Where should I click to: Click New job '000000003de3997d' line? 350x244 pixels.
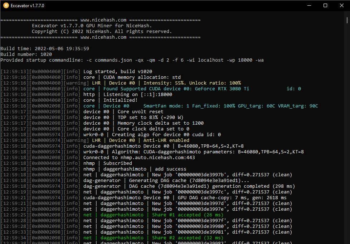click(x=146, y=204)
